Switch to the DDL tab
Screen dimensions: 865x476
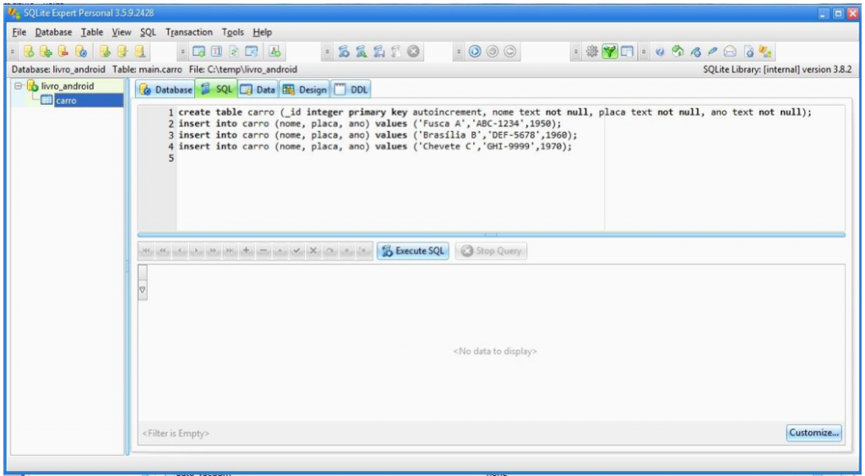pos(351,90)
